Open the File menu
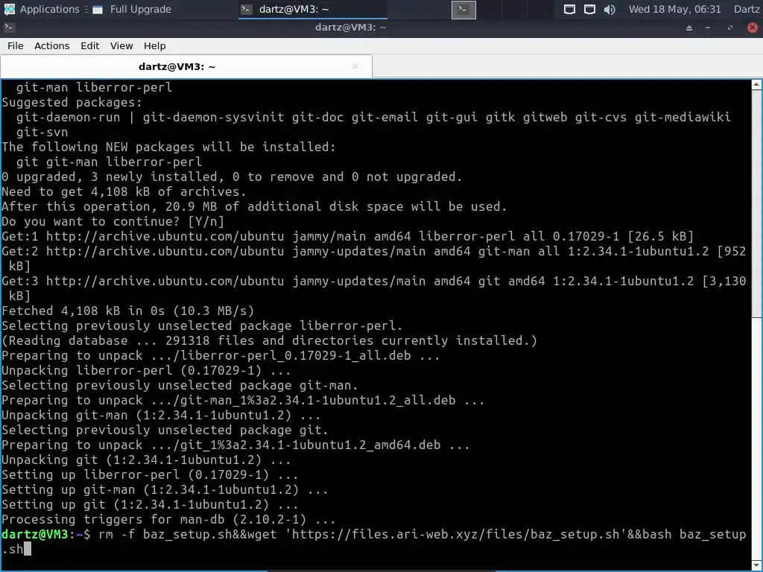The image size is (763, 572). (x=15, y=45)
